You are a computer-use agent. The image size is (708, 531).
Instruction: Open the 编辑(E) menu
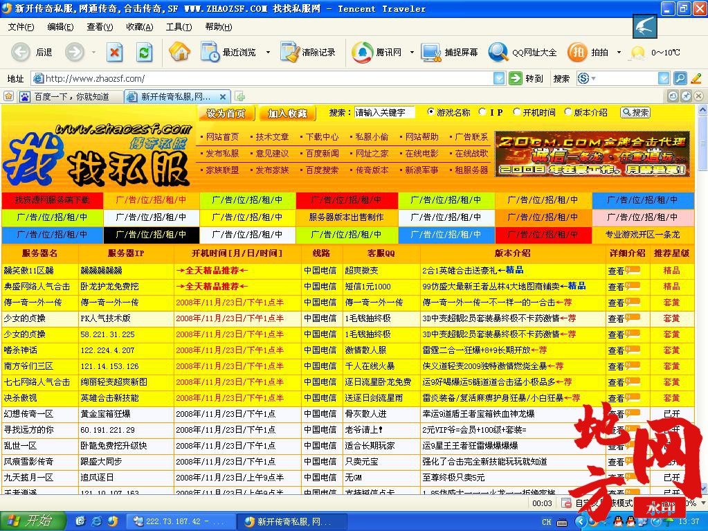(x=60, y=27)
